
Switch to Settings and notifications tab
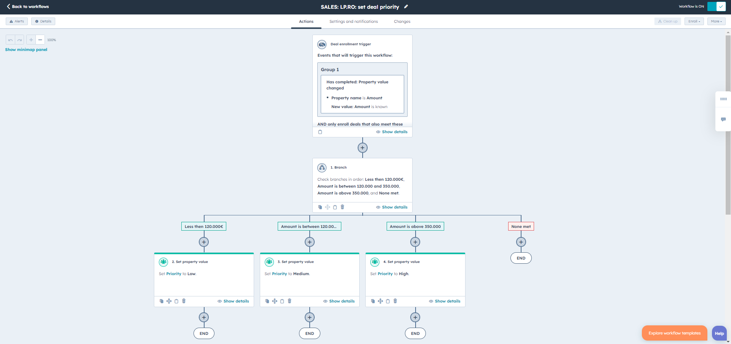pyautogui.click(x=354, y=22)
